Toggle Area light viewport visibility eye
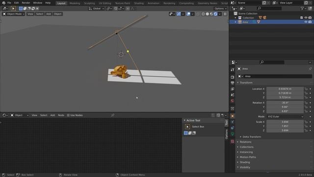314x177 pixels. click(306, 22)
